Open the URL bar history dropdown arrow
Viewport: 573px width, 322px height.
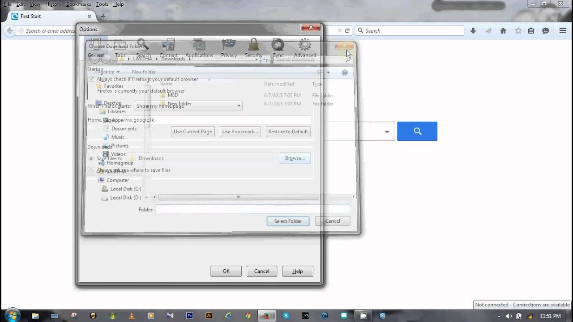[x=340, y=31]
